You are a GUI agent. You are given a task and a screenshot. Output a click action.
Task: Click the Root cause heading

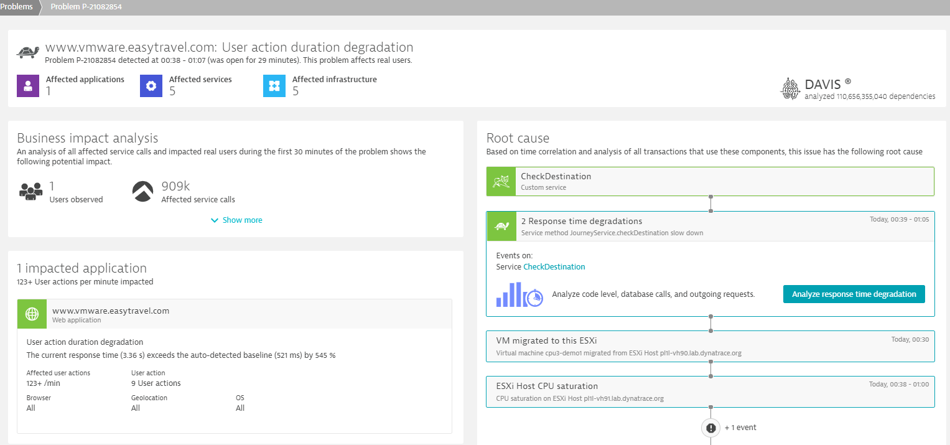[x=518, y=138]
